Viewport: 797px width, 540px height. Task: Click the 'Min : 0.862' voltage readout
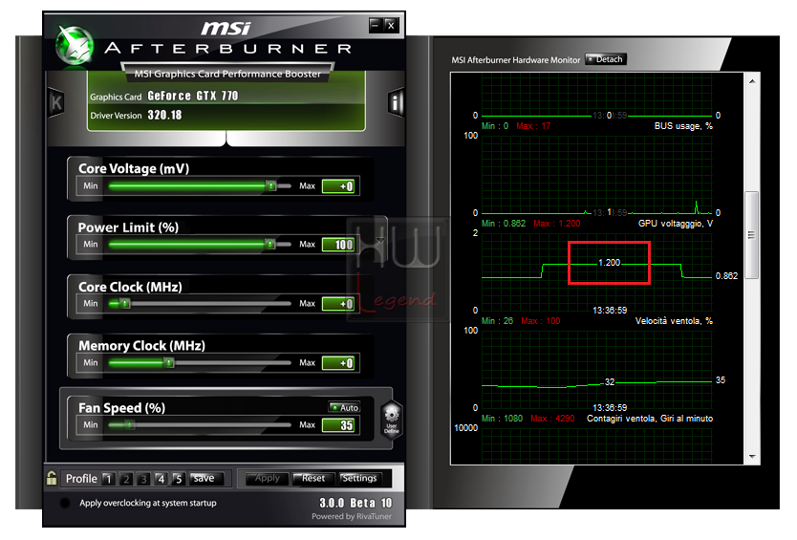[504, 224]
